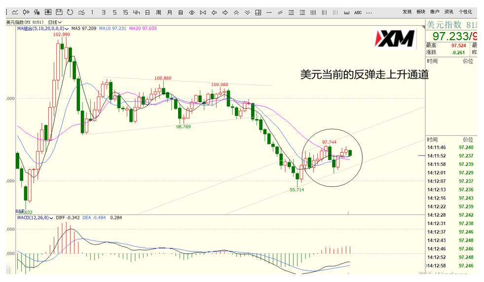
Task: Open the 账户 menu
Action: pos(435,12)
